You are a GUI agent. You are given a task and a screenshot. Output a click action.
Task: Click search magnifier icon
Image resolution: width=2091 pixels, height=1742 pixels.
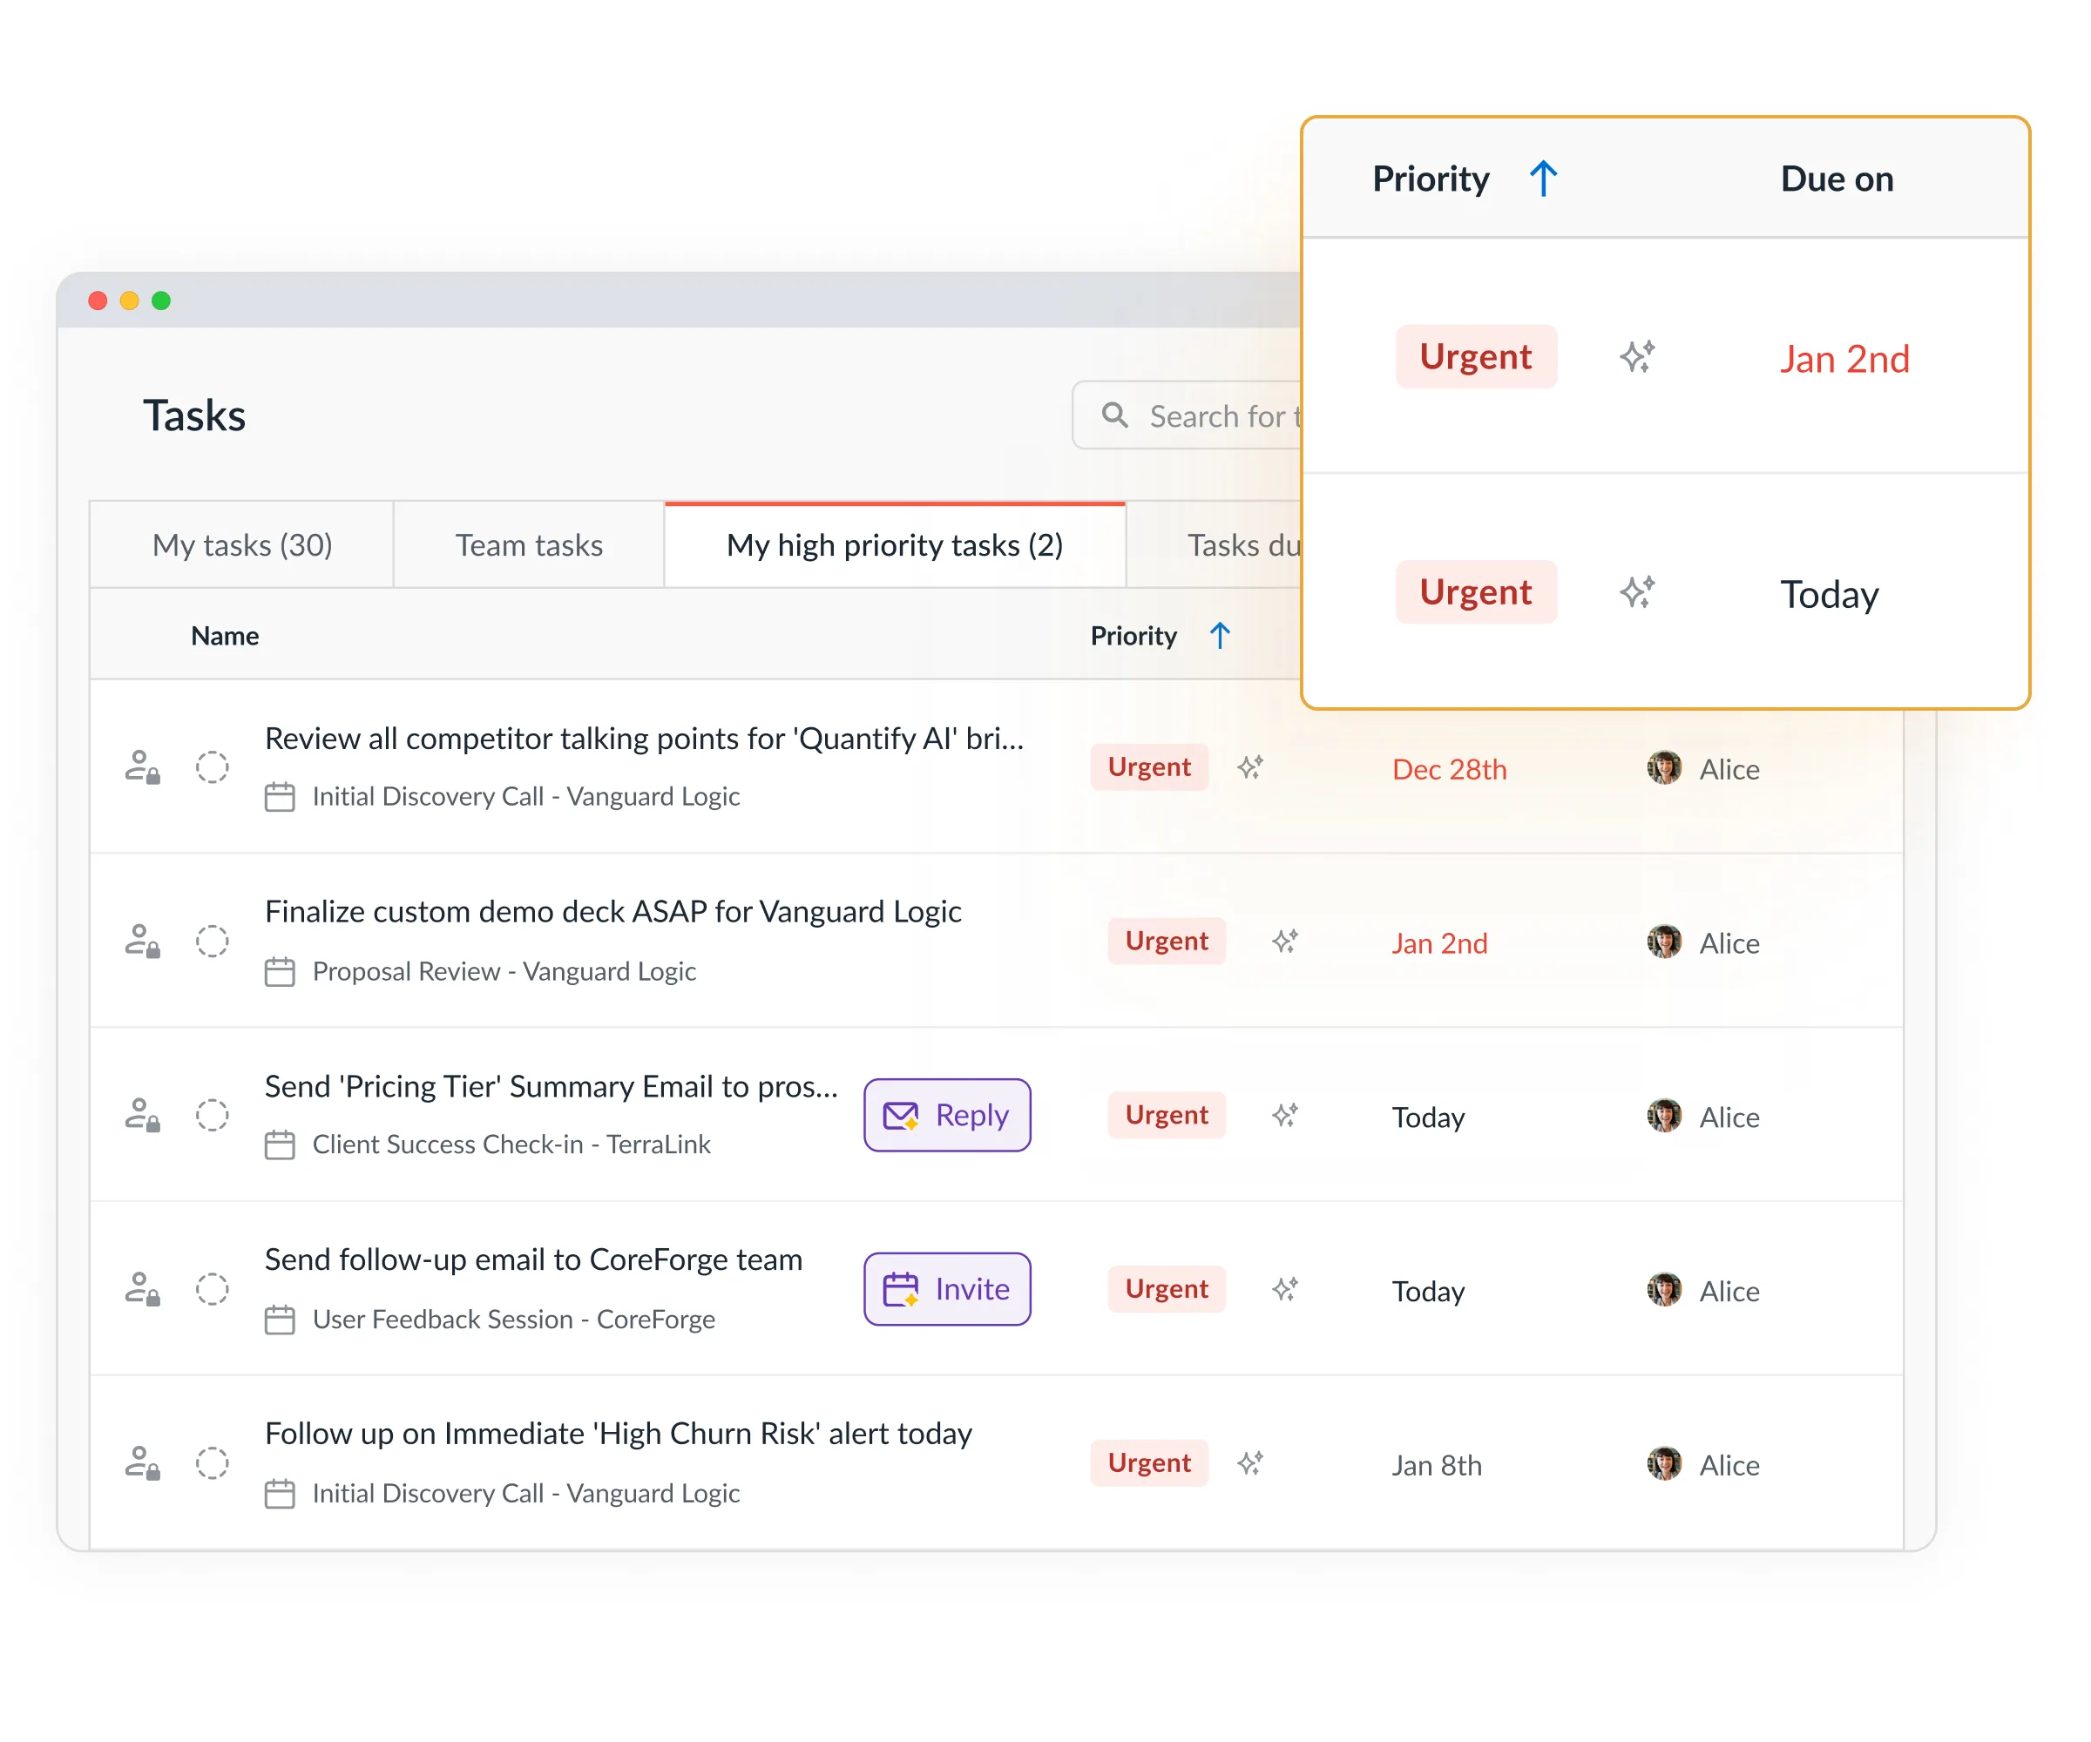(1114, 415)
